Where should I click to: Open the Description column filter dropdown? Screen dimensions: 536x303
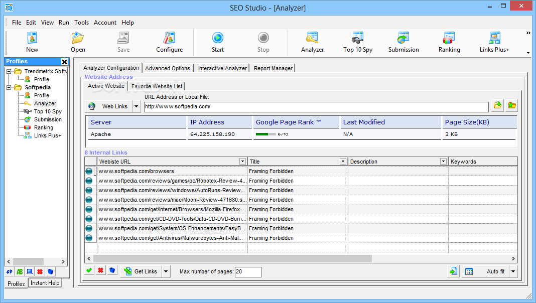pos(443,161)
